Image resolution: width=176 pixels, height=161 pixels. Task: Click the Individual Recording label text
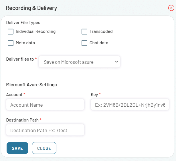(35, 31)
